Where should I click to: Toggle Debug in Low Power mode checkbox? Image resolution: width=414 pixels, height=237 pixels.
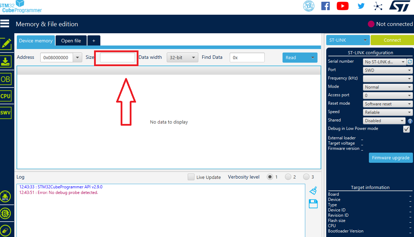pyautogui.click(x=406, y=129)
